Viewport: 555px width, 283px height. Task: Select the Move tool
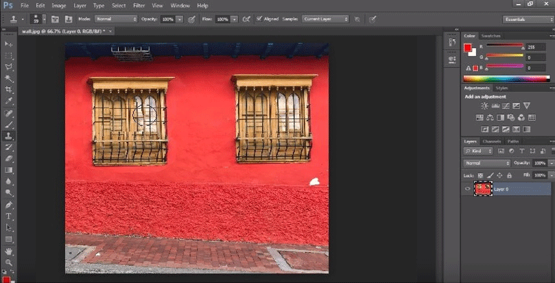[x=9, y=43]
